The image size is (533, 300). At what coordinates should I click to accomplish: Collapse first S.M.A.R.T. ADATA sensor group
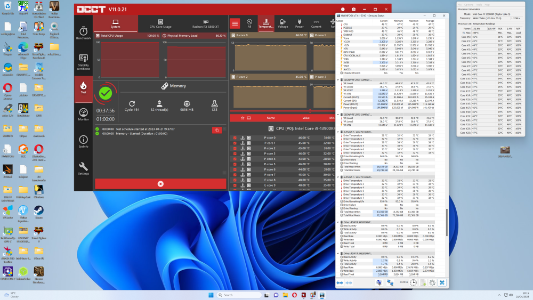(x=338, y=132)
